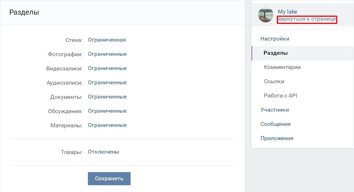
Task: Change the Фотографии access setting
Action: click(x=107, y=54)
